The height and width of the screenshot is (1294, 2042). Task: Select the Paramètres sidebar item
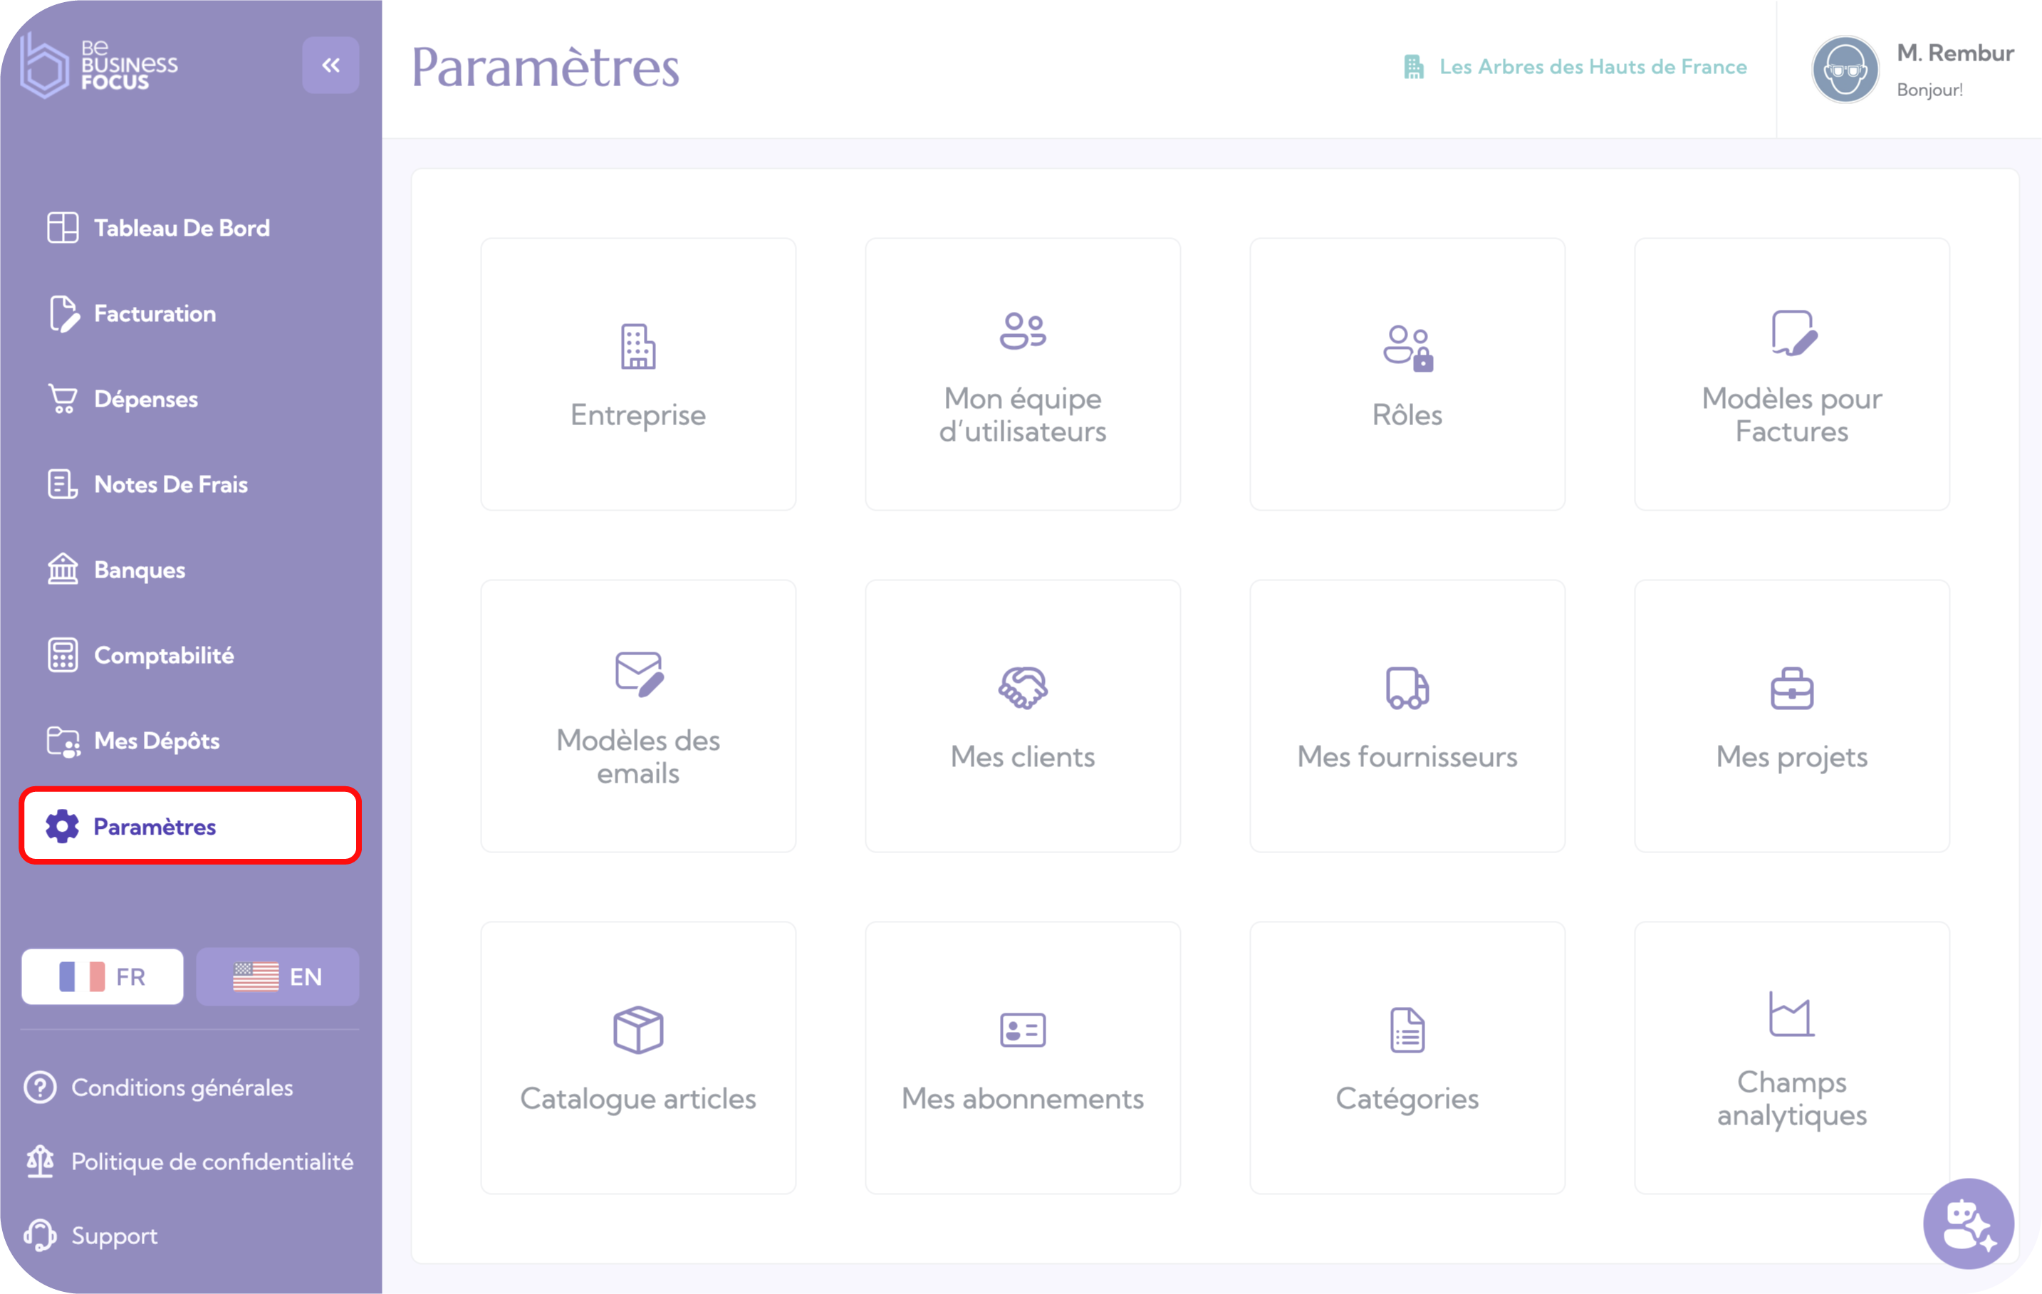(x=191, y=826)
